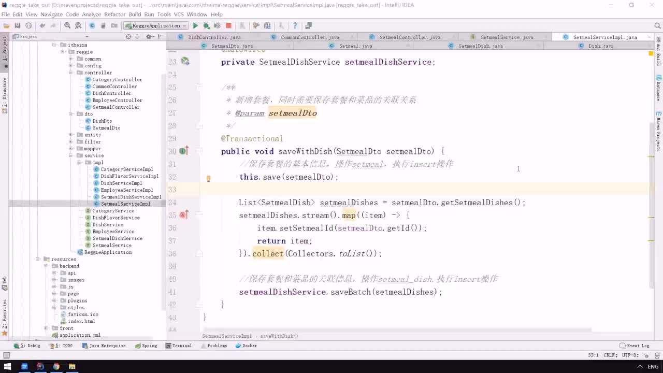Click the intention light bulb on line 32

pos(208,179)
